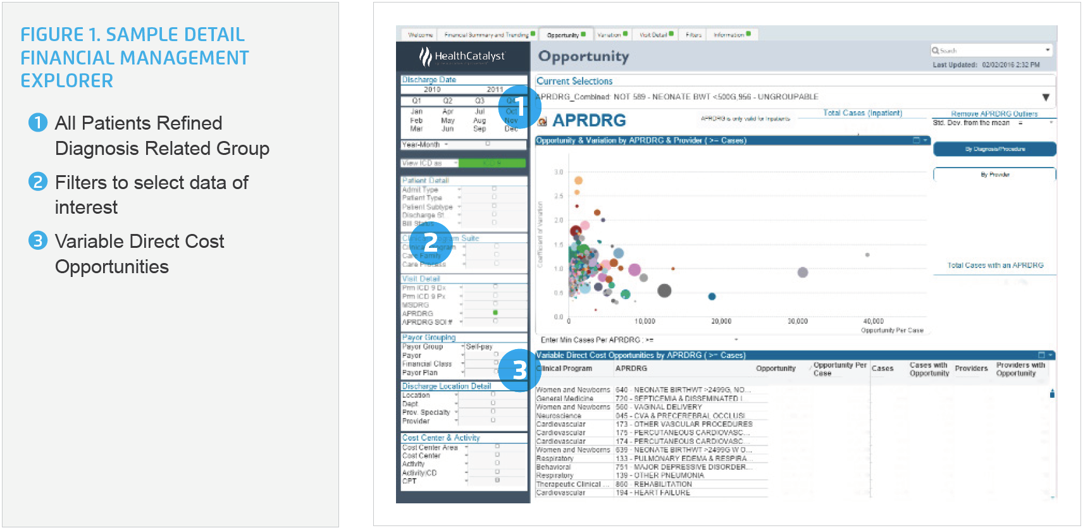Open the Variable Direct Cost table menu arrow
1083x528 pixels.
tap(1050, 355)
